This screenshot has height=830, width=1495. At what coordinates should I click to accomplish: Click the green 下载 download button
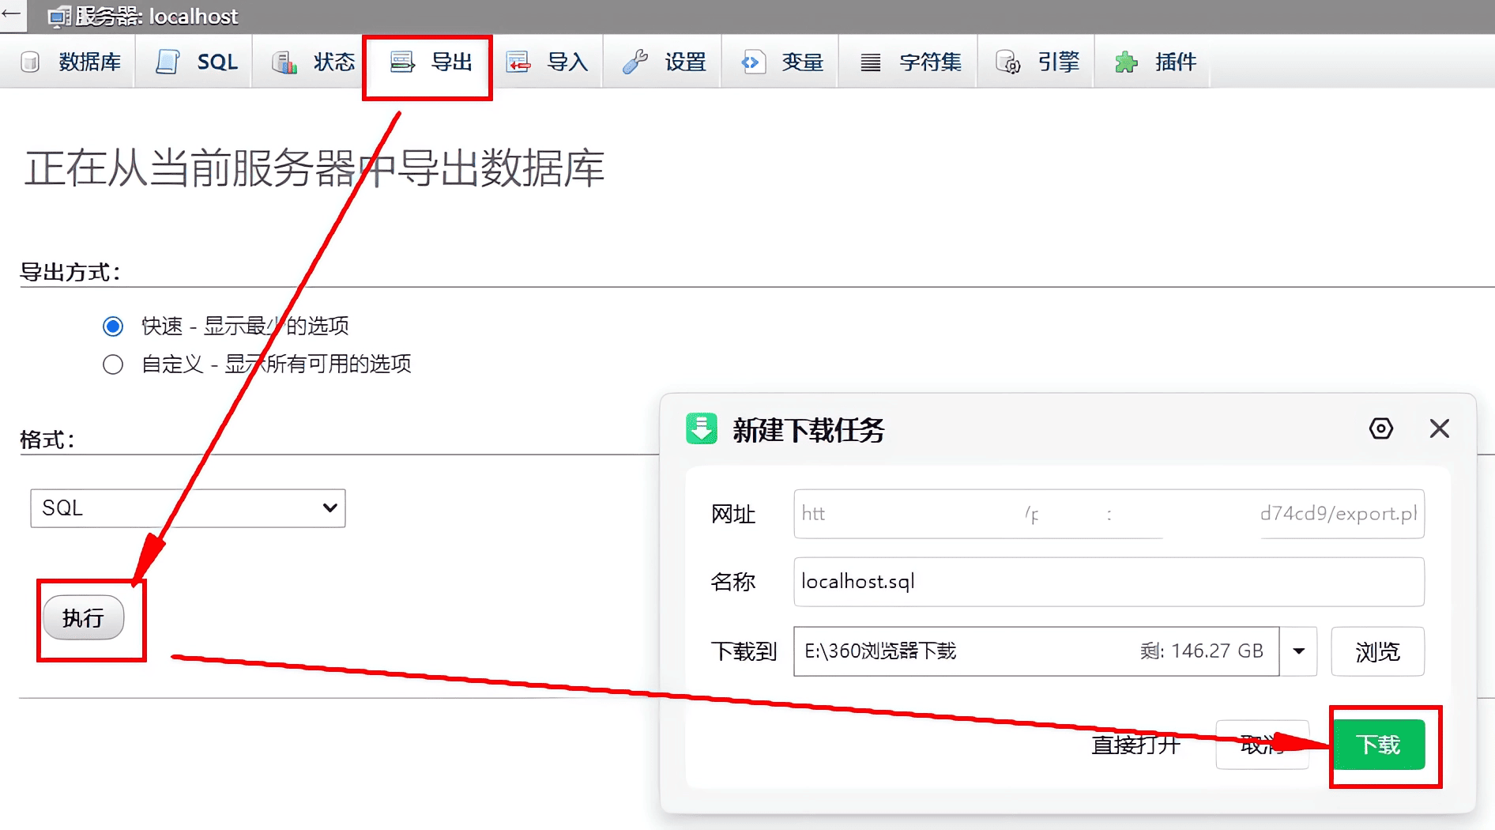pos(1379,745)
